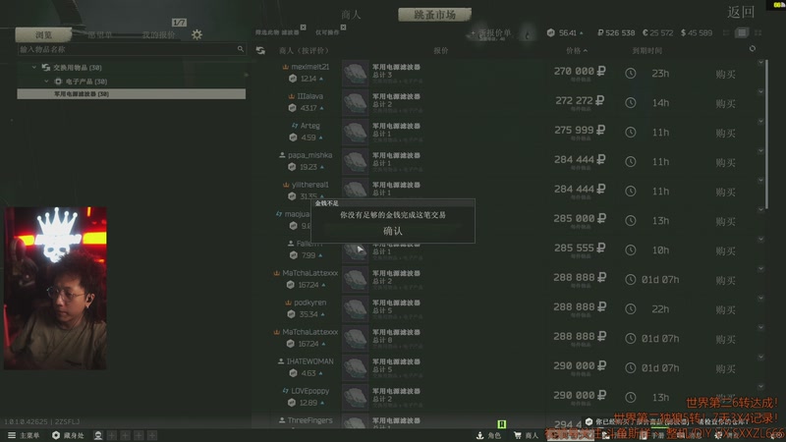
Task: Remove the 仅可操作 filter tag
Action: 343,28
